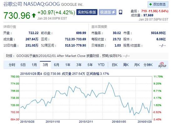Select the 5日 chart tab
The height and width of the screenshot is (124, 172).
tap(23, 65)
